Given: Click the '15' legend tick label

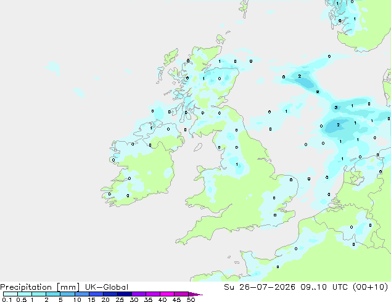Looking at the screenshot, I should 91,300.
